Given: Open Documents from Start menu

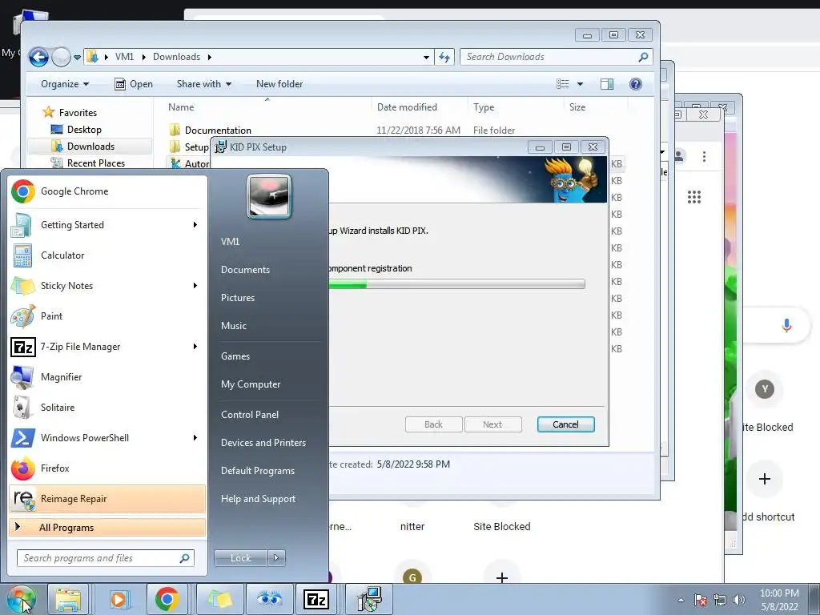Looking at the screenshot, I should [245, 270].
